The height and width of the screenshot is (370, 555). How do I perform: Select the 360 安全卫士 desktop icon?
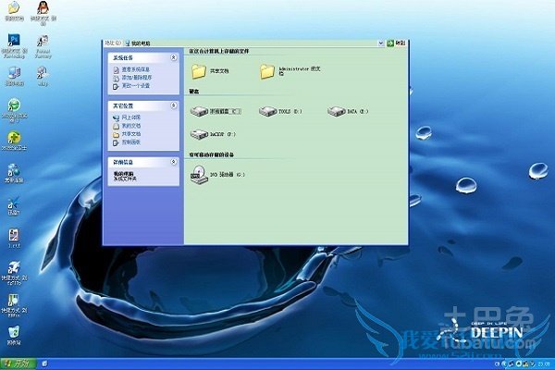pos(14,141)
